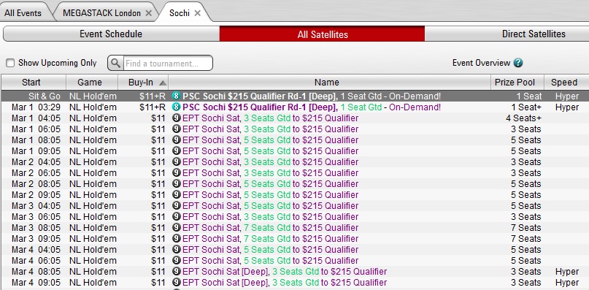Click the '$11' buy-in of Mar 3 04:05 row
The width and height of the screenshot is (589, 290).
pos(158,206)
